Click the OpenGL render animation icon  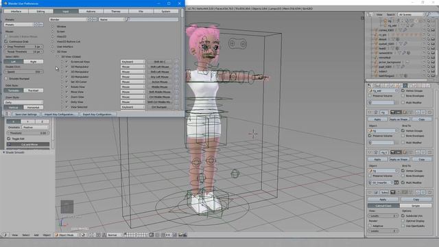185,235
